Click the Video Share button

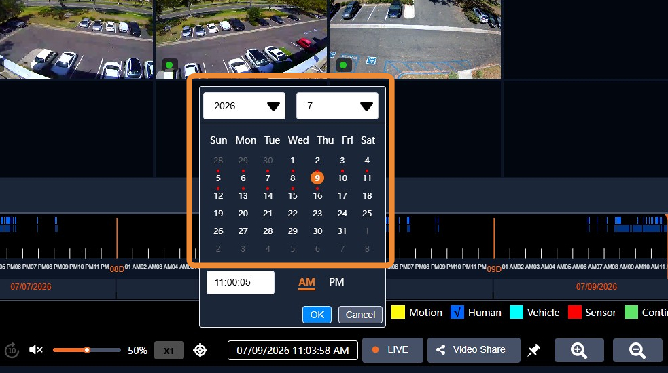tap(474, 350)
